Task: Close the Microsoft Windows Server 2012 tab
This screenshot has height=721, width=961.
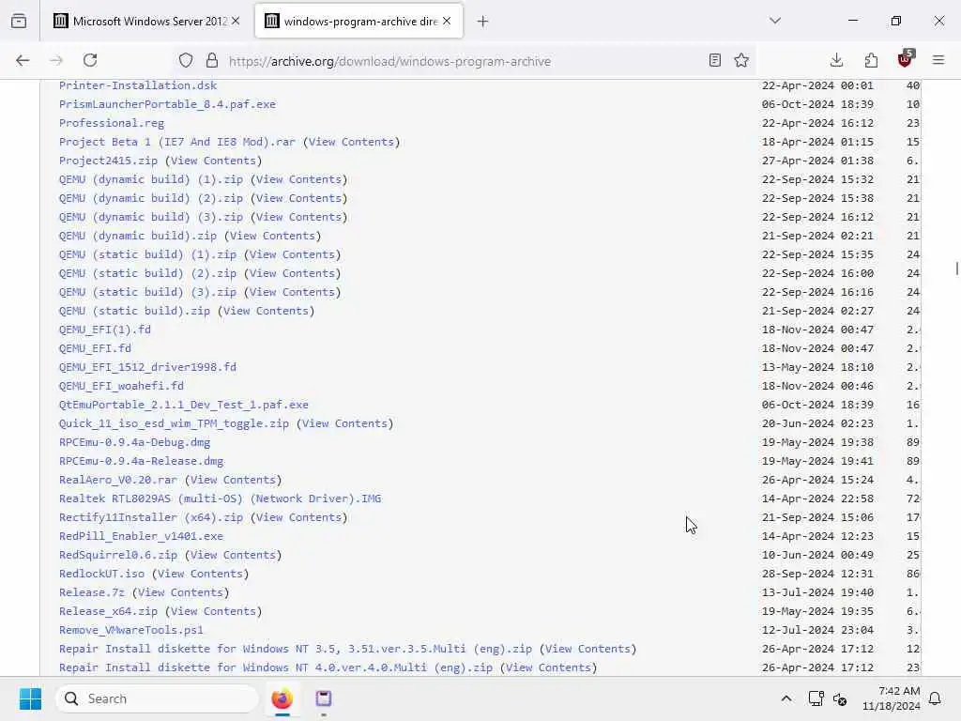Action: pos(236,21)
